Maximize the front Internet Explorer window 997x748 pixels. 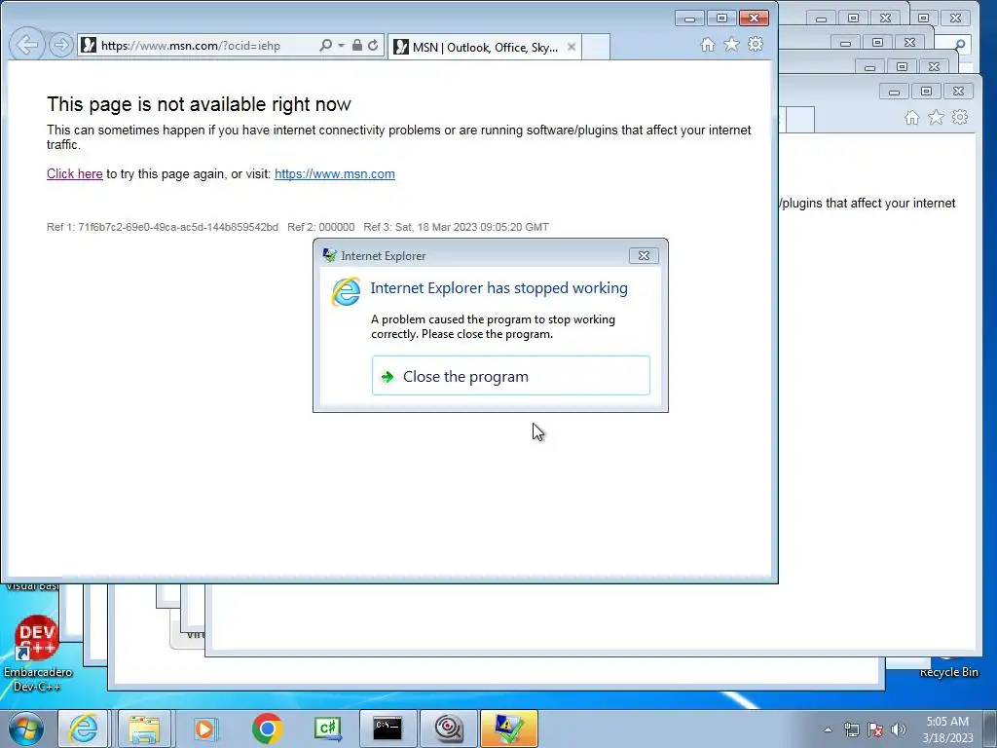721,18
